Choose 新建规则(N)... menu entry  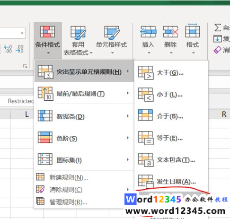[x=84, y=177]
